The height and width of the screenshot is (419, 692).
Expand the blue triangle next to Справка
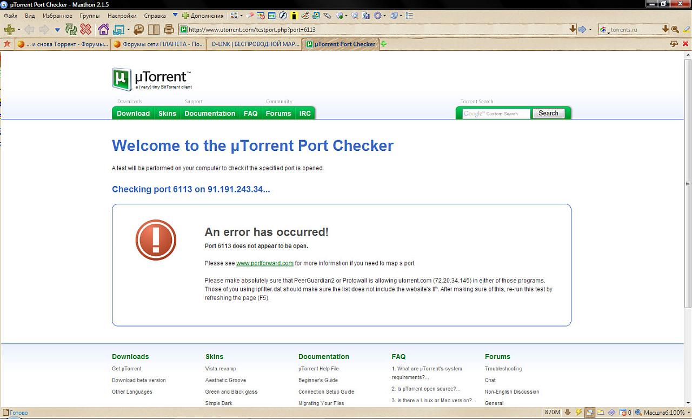pyautogui.click(x=175, y=15)
